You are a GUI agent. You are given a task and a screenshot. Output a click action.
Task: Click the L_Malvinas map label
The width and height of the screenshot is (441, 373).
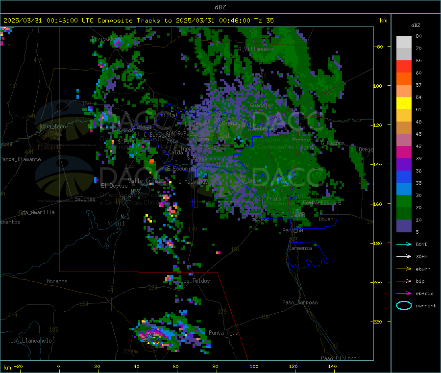click(x=193, y=182)
